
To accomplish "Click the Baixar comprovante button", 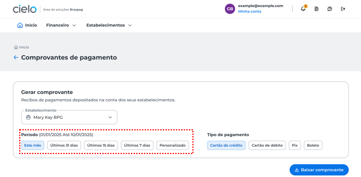I will (319, 170).
